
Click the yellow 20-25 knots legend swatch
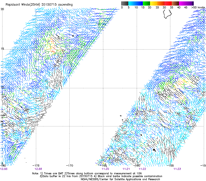(x=154, y=3)
